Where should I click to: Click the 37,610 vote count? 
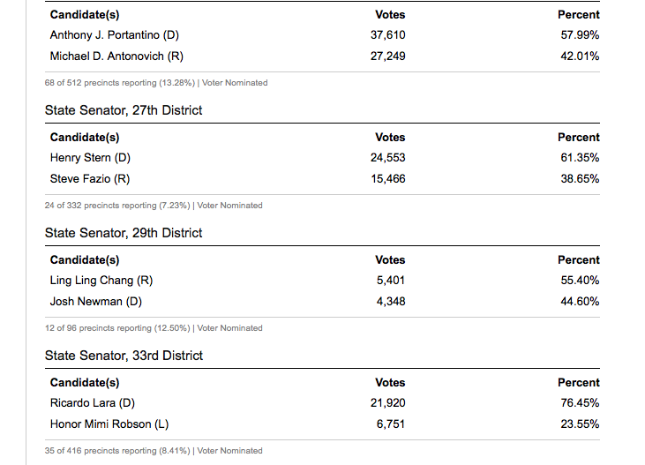pyautogui.click(x=388, y=35)
